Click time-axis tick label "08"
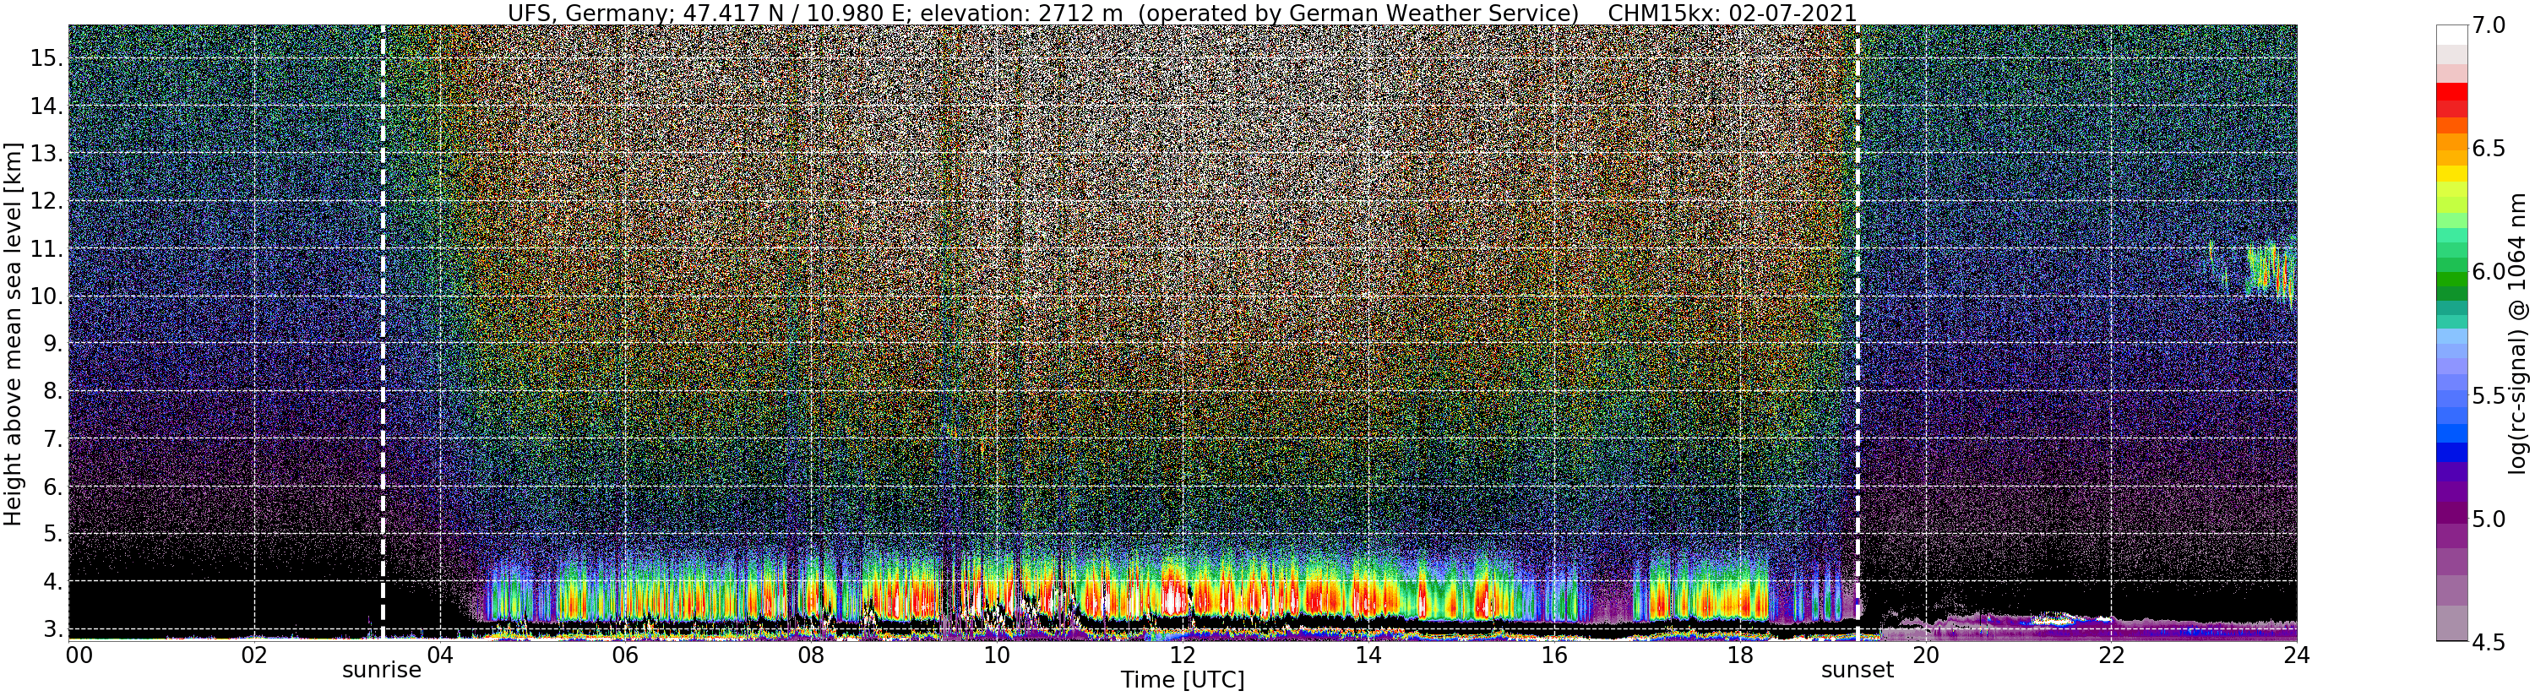The height and width of the screenshot is (696, 2535). click(811, 655)
